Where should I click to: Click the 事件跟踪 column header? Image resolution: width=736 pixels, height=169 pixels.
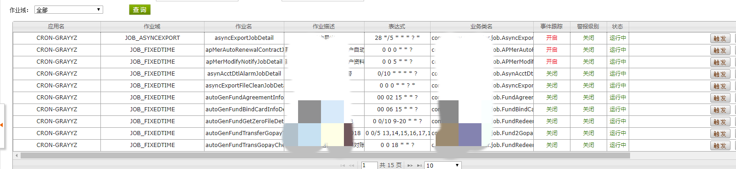click(x=552, y=27)
